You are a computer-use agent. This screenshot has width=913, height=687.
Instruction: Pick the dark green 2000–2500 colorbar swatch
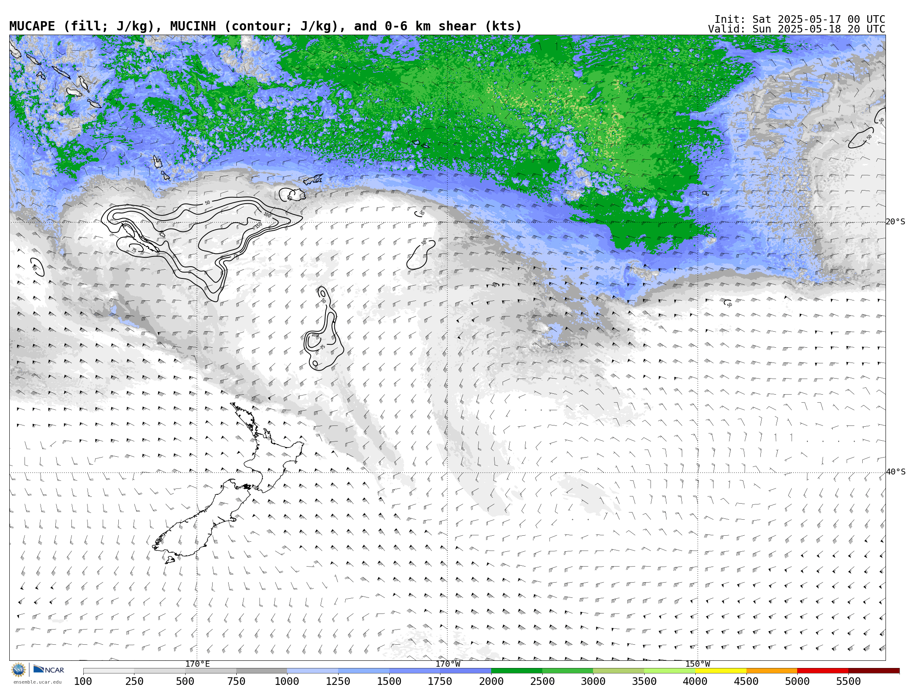pyautogui.click(x=517, y=671)
